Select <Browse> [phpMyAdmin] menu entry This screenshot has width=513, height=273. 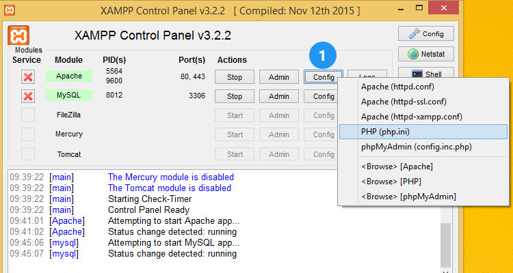[x=423, y=197]
